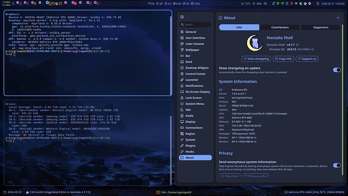Click the settings Search field
This screenshot has width=348, height=196.
point(195,25)
